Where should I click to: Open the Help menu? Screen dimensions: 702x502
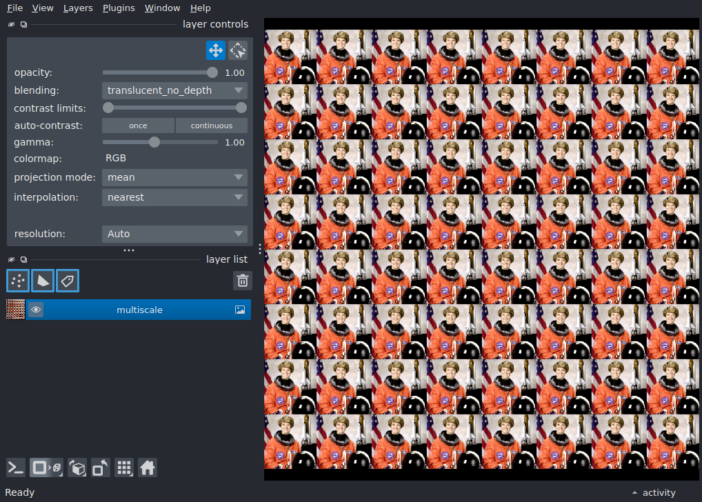[200, 8]
